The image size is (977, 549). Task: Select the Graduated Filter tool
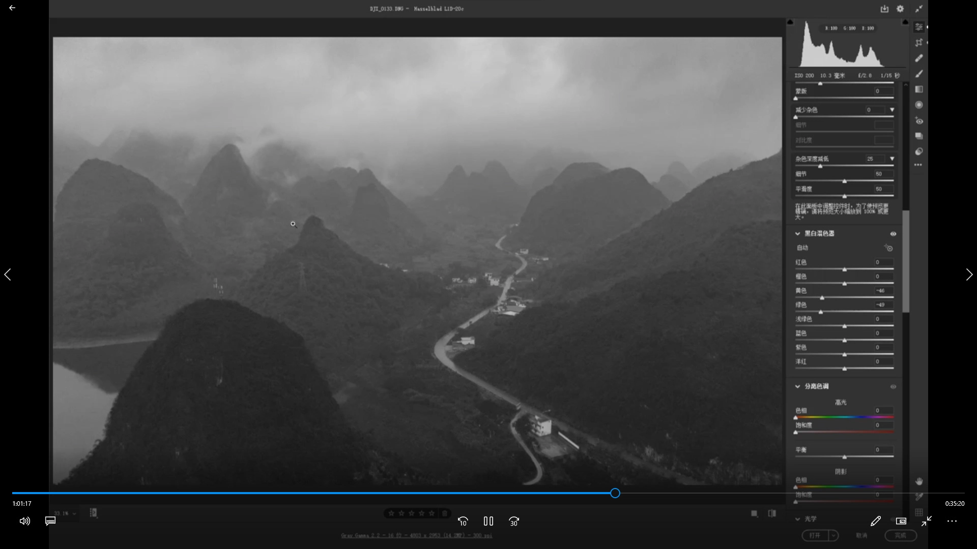click(919, 89)
